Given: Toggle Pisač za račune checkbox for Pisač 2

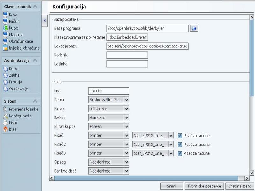Looking at the screenshot, I should pos(180,145).
